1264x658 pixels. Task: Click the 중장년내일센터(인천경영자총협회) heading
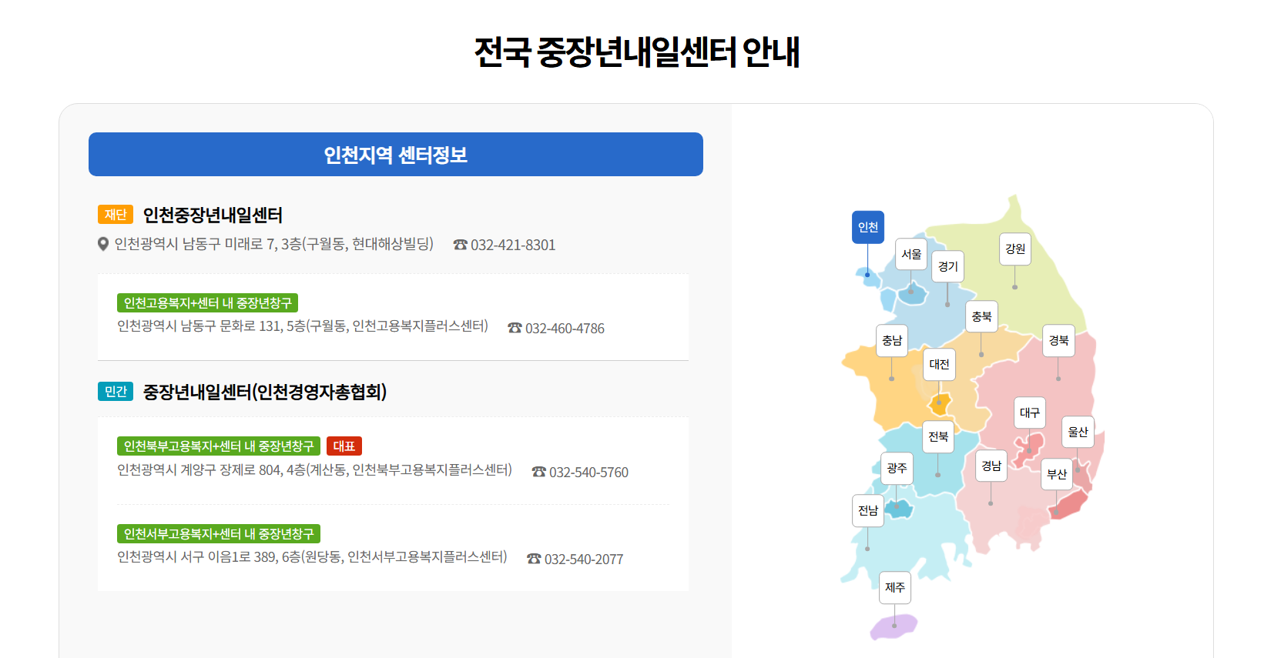[x=265, y=392]
